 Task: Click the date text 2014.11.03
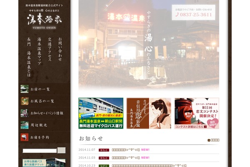[x=87, y=157]
